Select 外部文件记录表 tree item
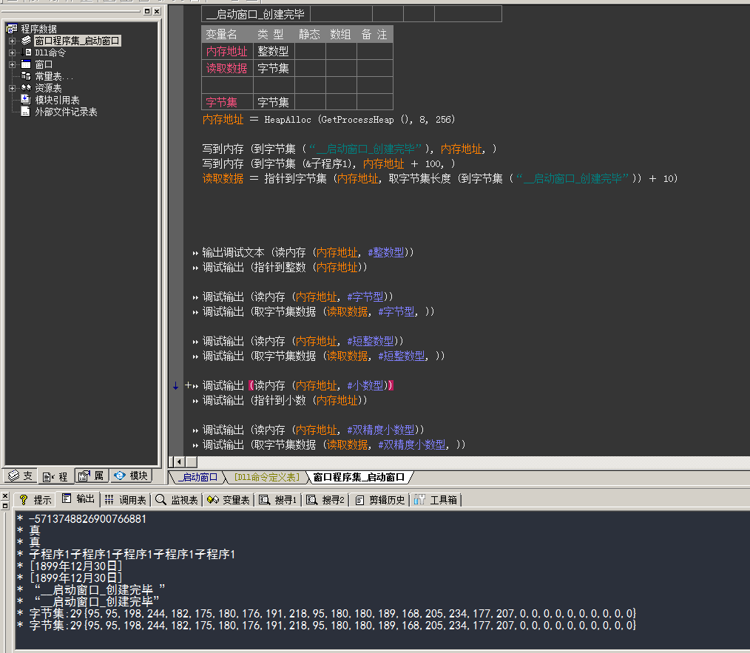Image resolution: width=750 pixels, height=653 pixels. pos(66,112)
